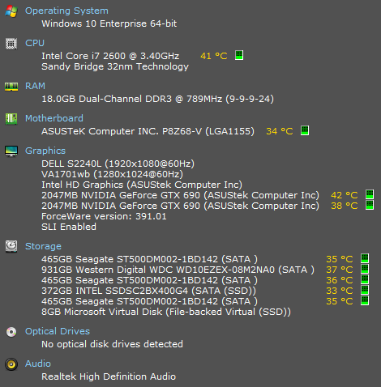The height and width of the screenshot is (387, 381).
Task: Click the temperature graph icon next to GPU 42 °C
Action: pyautogui.click(x=370, y=194)
